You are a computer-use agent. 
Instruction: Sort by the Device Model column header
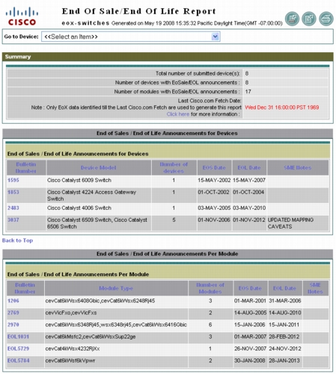99,168
